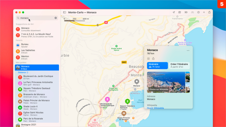Click the green cluster pin Square Théodore Gastaud
The width and height of the screenshot is (226, 127).
(x=127, y=101)
